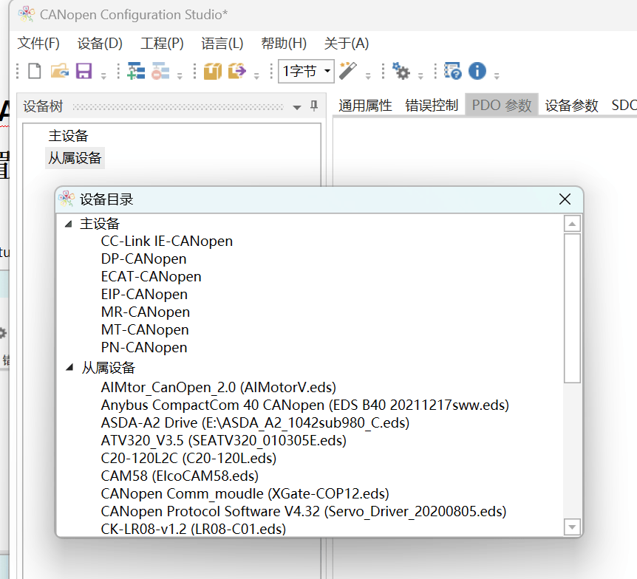Select MT-CANopen master device
Screen dimensions: 637x579
coord(145,329)
